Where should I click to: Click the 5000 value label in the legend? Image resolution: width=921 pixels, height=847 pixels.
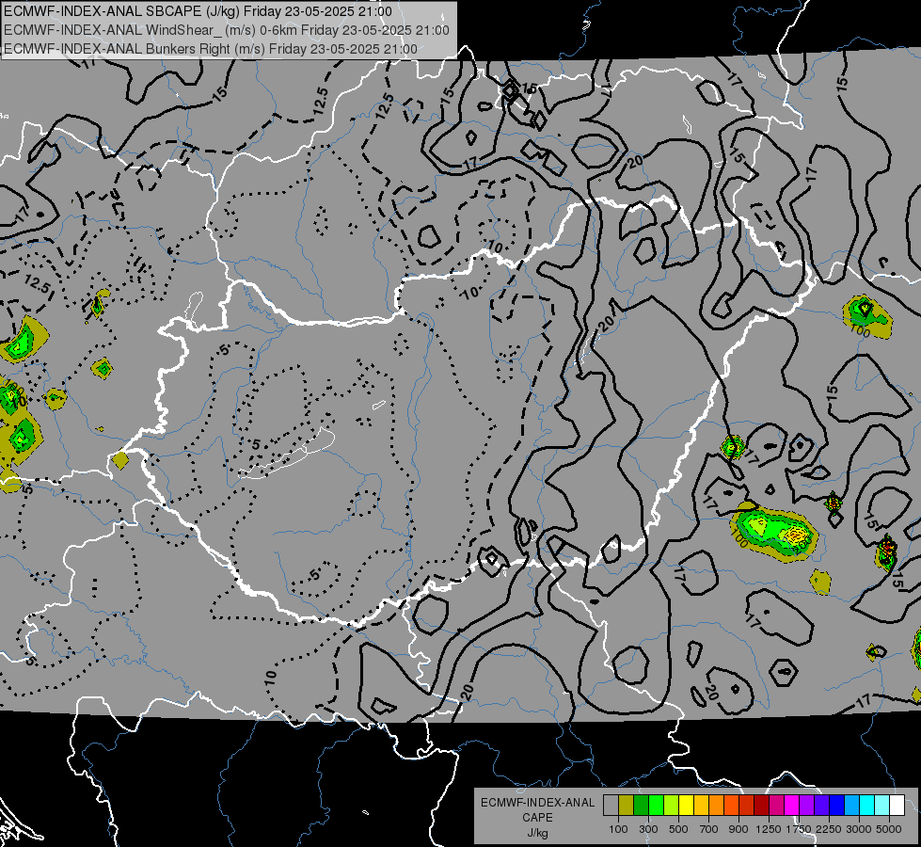point(889,829)
